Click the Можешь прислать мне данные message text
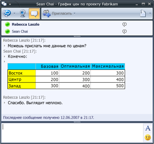 pos(47,46)
